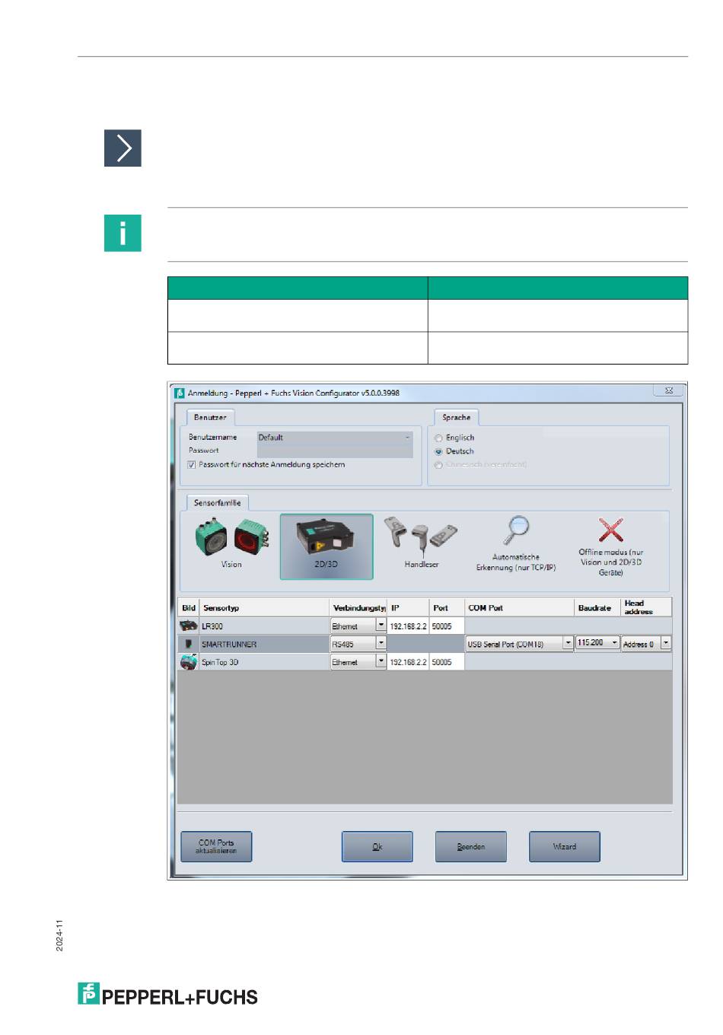Switch to the Sprache tab

tap(457, 417)
